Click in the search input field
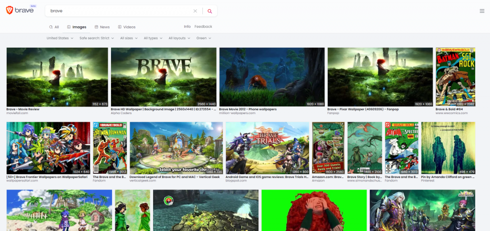Viewport: 490px width, 231px height. pyautogui.click(x=120, y=11)
